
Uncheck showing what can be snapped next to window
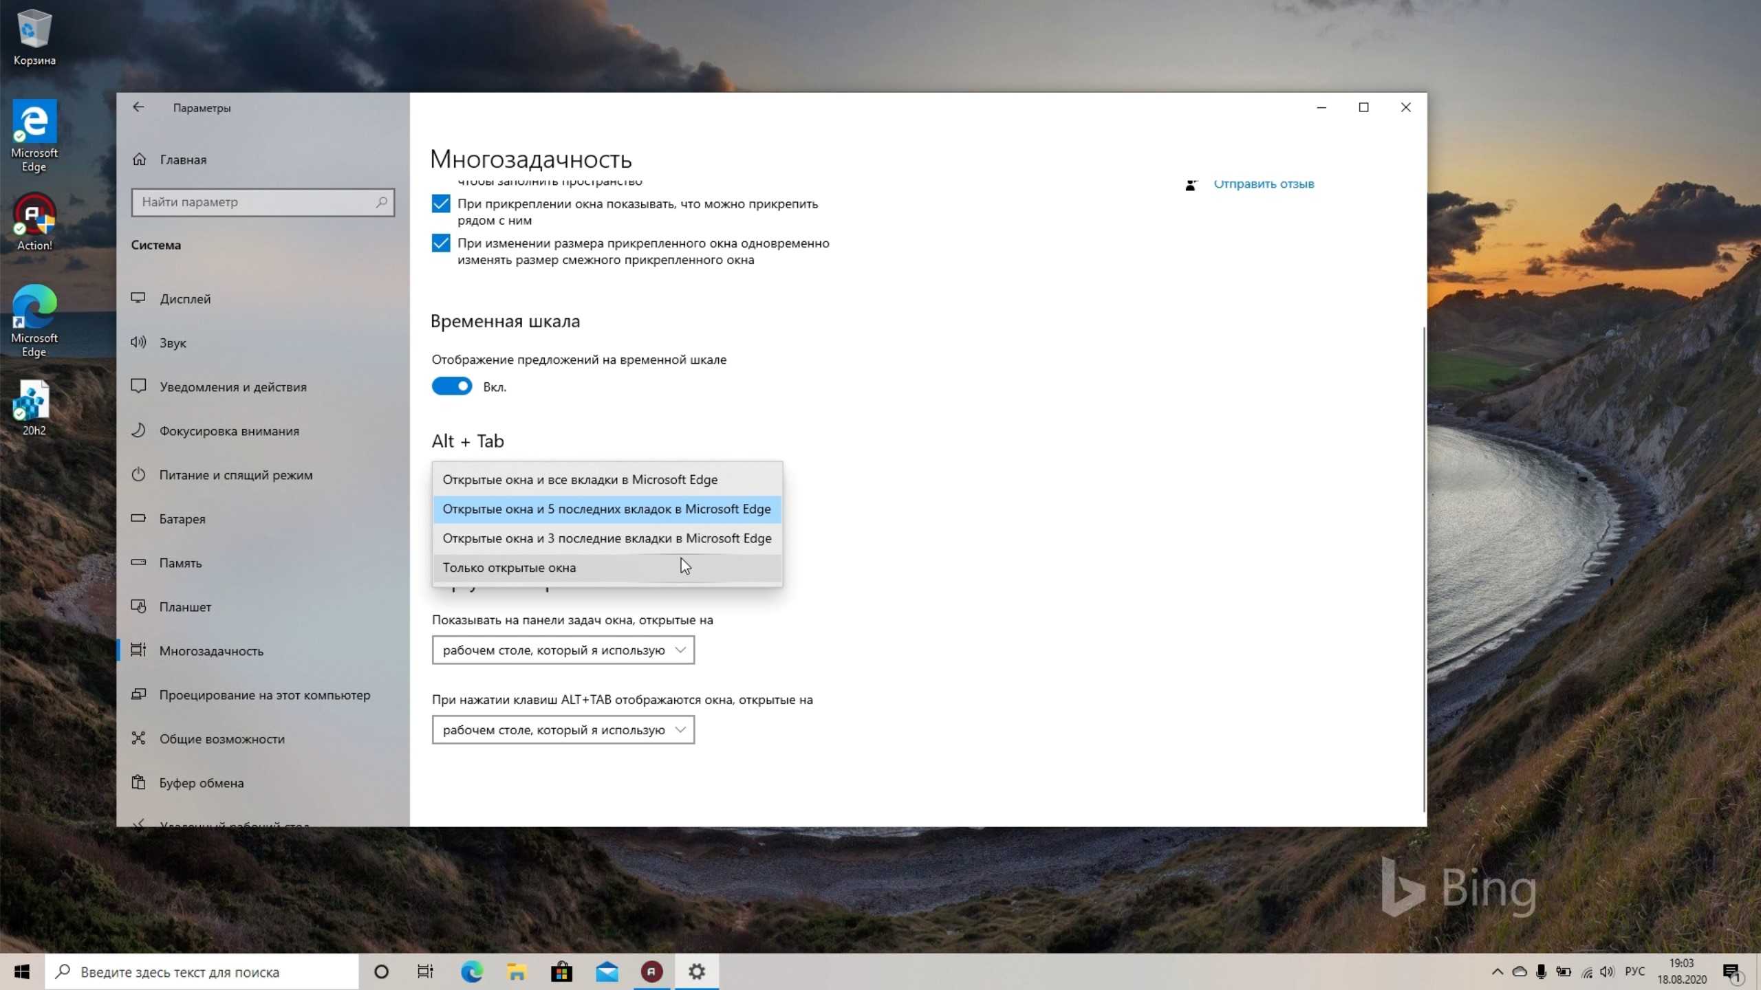coord(441,204)
